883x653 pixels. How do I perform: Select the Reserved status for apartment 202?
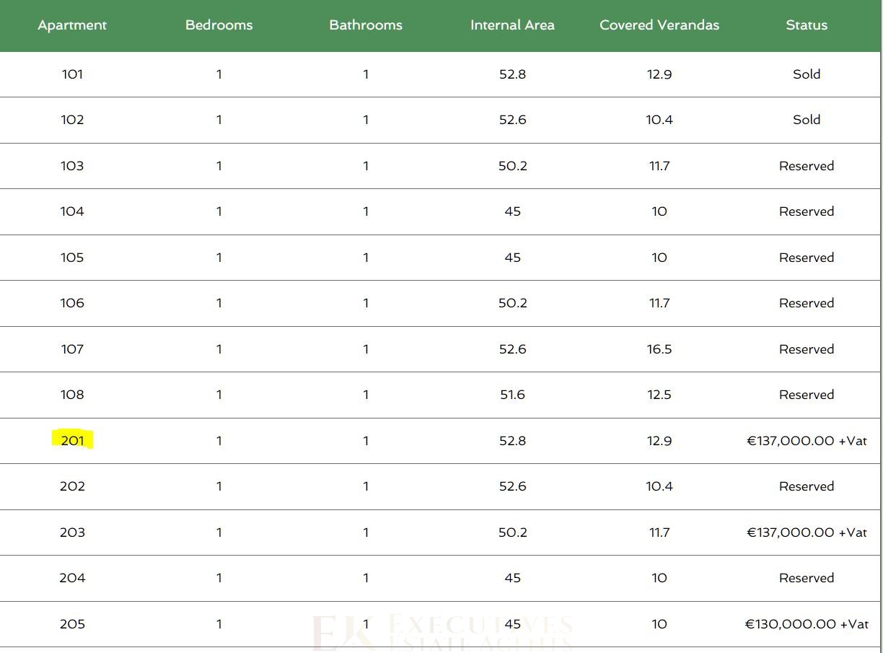807,486
